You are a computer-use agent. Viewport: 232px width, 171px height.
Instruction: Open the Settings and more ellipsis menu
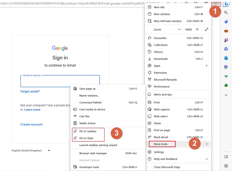pos(216,4)
